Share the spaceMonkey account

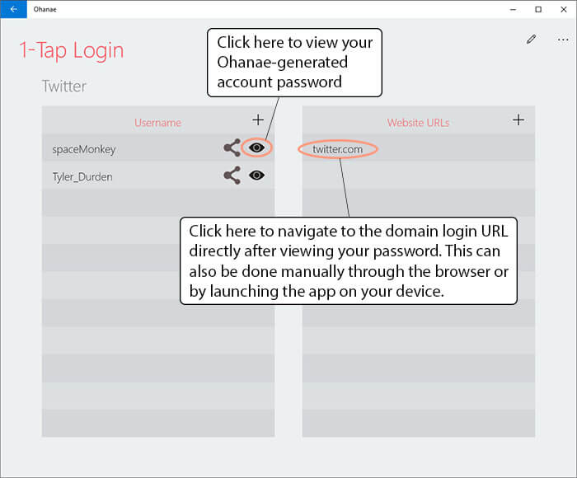tap(232, 148)
